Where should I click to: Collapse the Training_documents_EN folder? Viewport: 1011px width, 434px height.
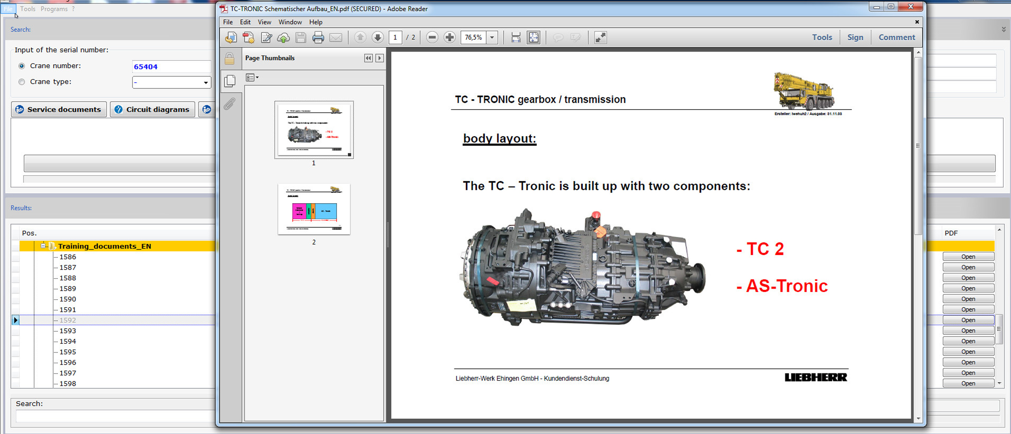point(43,246)
